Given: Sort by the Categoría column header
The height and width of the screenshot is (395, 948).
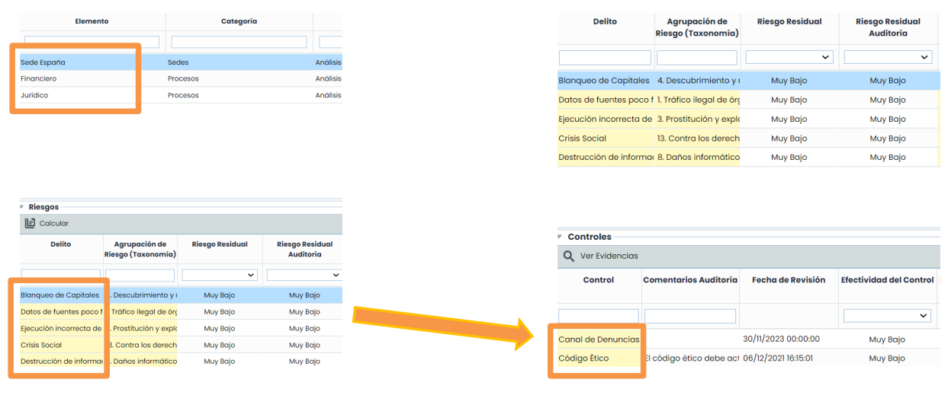Looking at the screenshot, I should (x=239, y=21).
